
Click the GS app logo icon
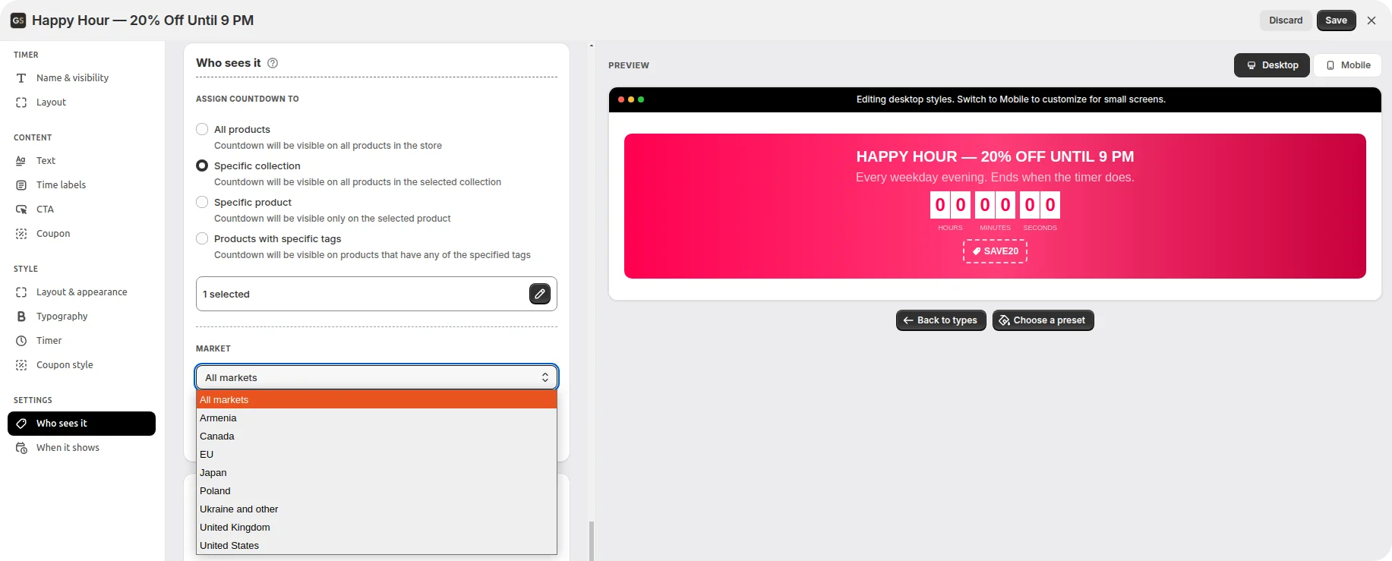pos(18,20)
